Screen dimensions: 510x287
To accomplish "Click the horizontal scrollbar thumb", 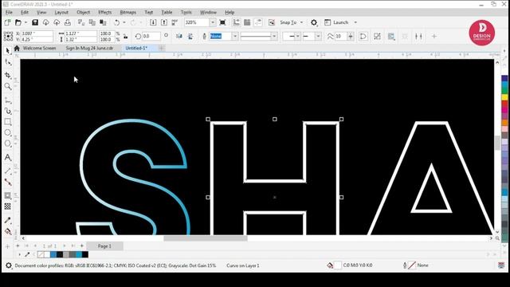I will (x=206, y=238).
